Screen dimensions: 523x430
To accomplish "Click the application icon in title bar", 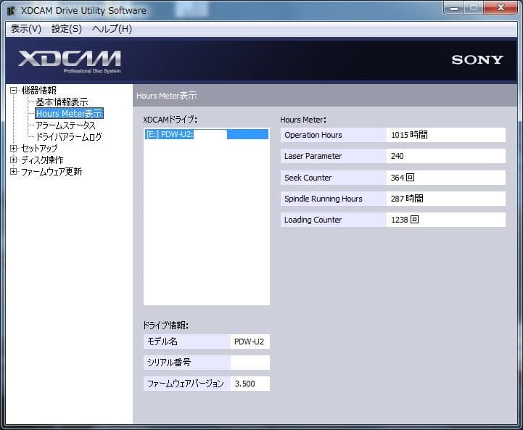I will click(x=12, y=11).
